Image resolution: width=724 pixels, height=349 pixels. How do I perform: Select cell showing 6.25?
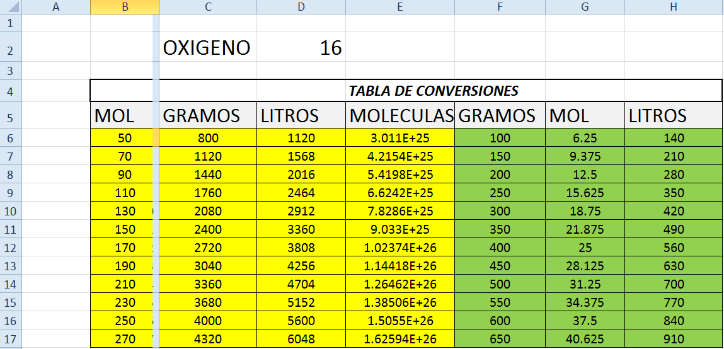point(585,137)
